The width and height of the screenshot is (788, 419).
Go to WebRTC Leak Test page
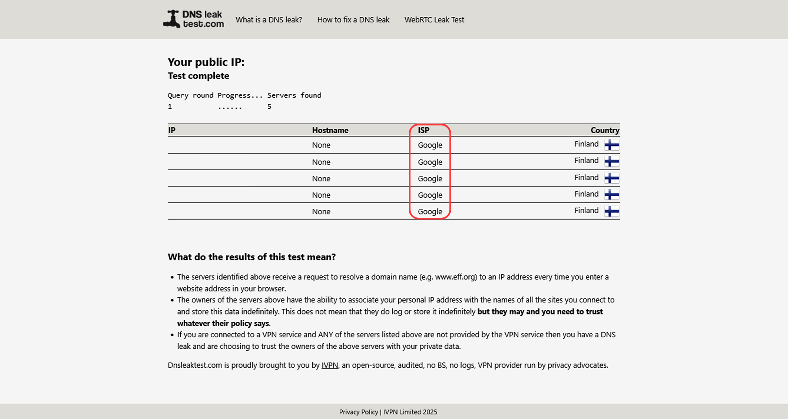(x=434, y=20)
